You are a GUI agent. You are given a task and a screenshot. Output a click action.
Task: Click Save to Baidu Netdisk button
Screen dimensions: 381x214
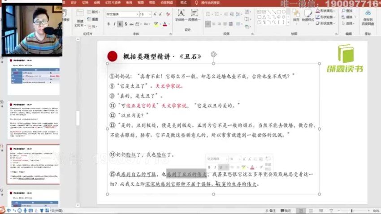(368, 17)
